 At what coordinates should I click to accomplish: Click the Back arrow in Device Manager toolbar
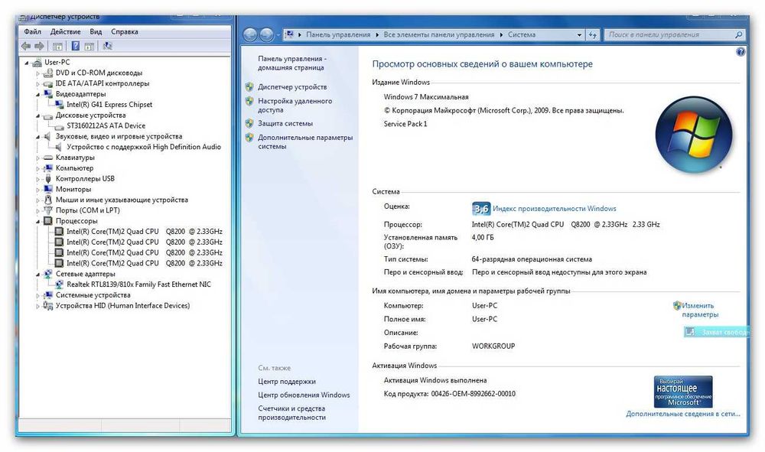pyautogui.click(x=26, y=47)
